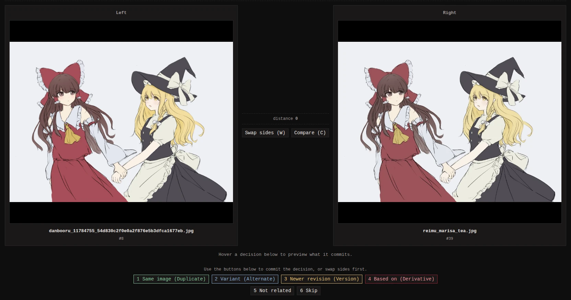Select Newer revision (Version) option

[x=322, y=279]
